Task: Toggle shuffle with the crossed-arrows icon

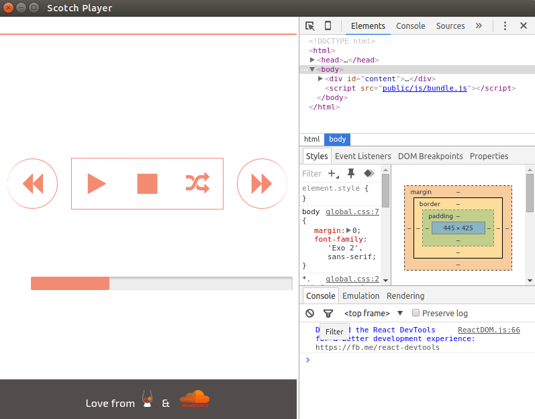Action: 197,183
